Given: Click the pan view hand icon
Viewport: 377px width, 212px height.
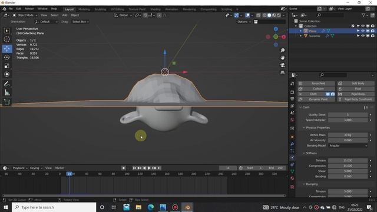Looking at the screenshot, I should pyautogui.click(x=283, y=58).
